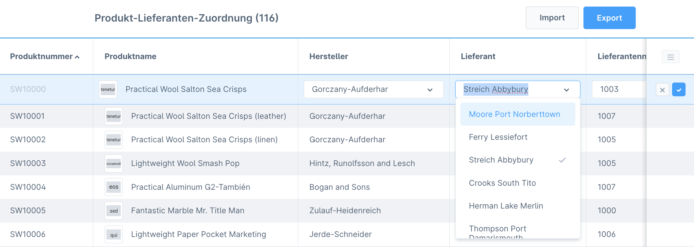
Task: Confirm inline edit with blue checkmark
Action: click(x=679, y=90)
